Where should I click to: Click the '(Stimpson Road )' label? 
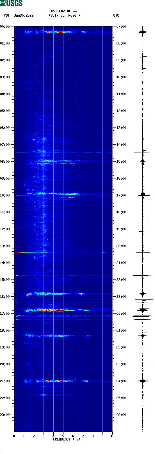pos(64,15)
